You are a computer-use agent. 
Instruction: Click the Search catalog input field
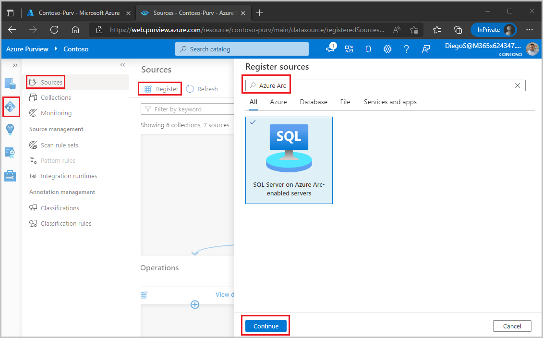241,48
